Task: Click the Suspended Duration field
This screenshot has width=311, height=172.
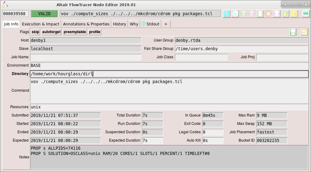Action: [153, 132]
